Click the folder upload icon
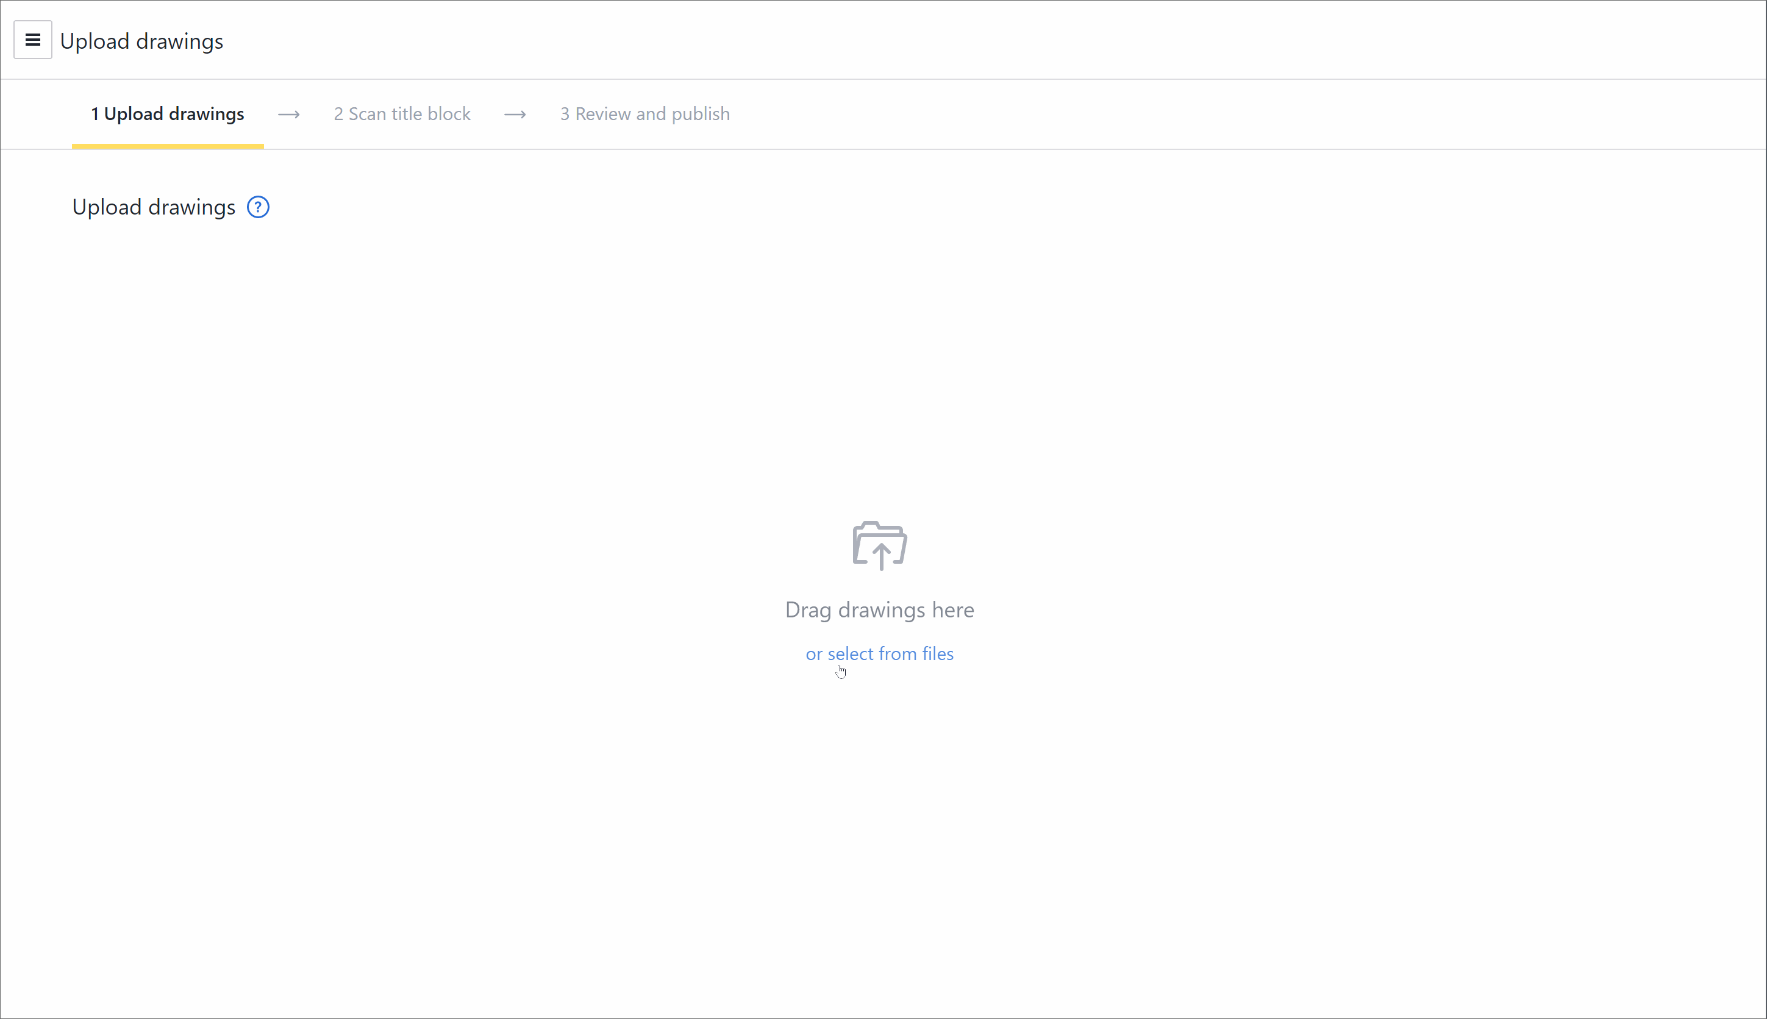 (879, 545)
